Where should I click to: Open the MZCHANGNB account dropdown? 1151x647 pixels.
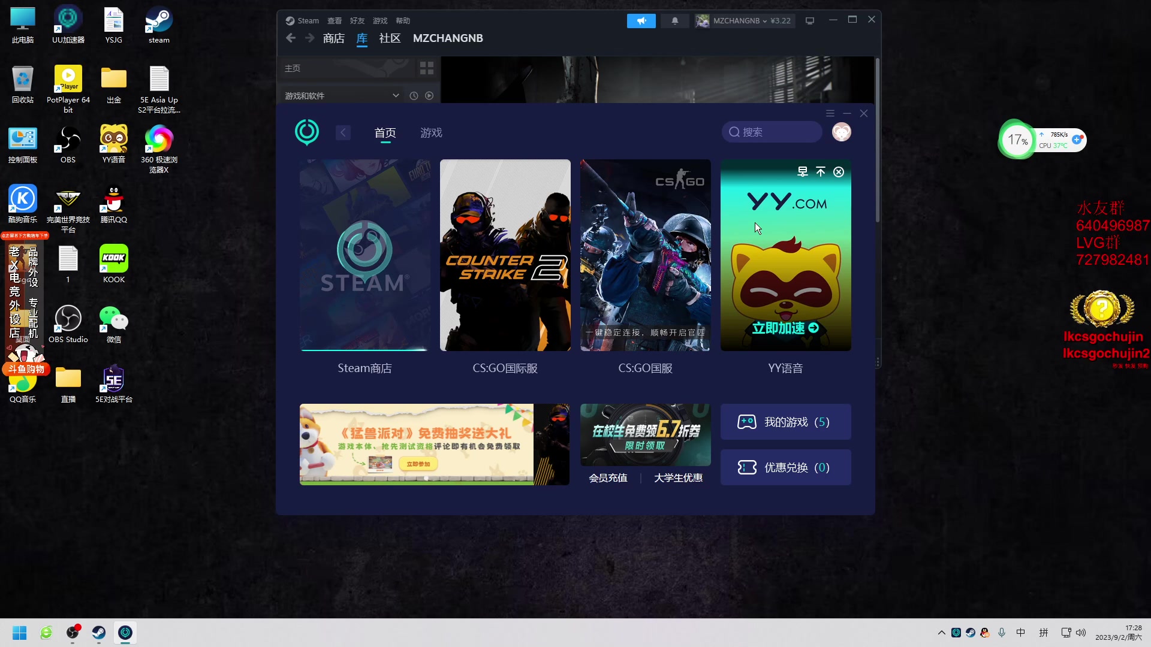tap(745, 21)
